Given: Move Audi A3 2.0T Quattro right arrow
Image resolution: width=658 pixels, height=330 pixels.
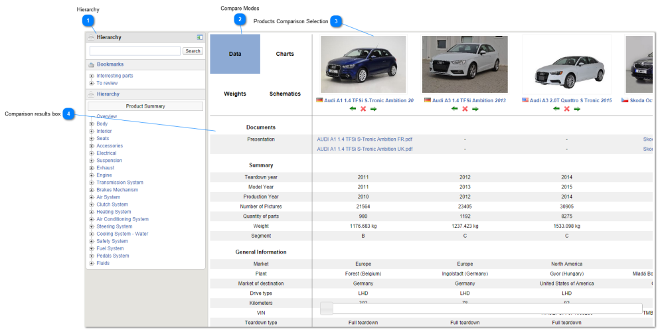Looking at the screenshot, I should pos(577,109).
